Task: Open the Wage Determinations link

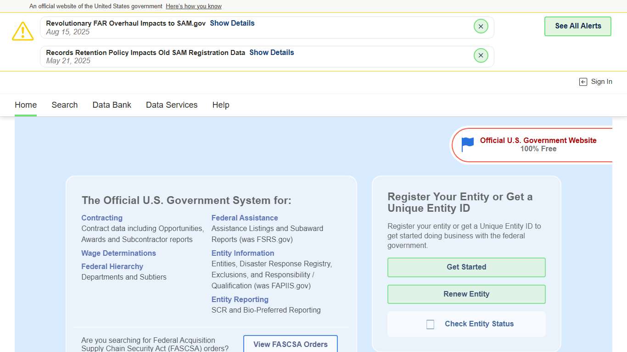Action: [x=118, y=253]
